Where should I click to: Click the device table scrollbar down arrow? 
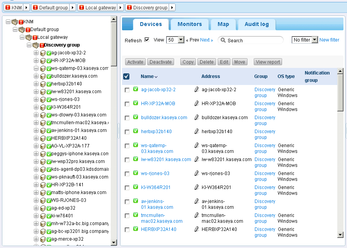(x=340, y=234)
